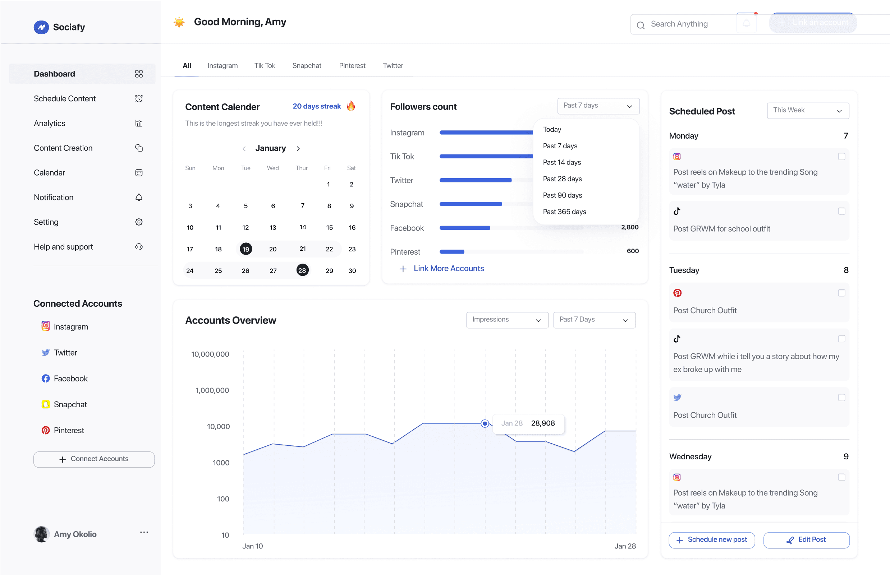Click the Content Creation sidebar icon
Screen dimensions: 890x575
point(139,148)
